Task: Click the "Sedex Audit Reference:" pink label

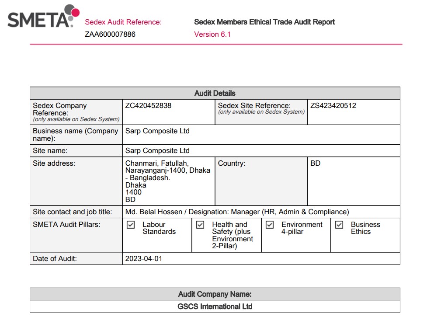Action: coord(123,22)
